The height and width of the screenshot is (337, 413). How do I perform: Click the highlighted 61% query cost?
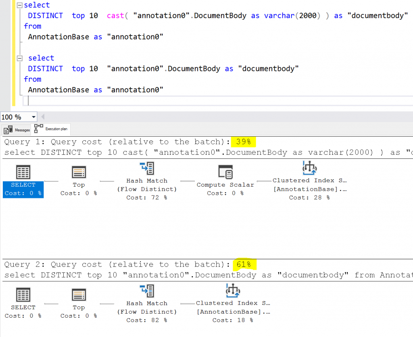(x=244, y=264)
